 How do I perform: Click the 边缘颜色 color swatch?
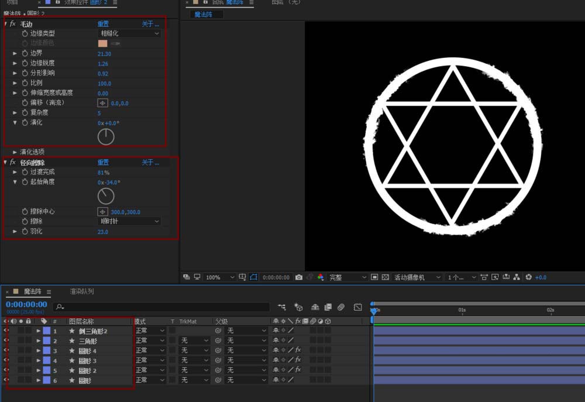point(103,43)
